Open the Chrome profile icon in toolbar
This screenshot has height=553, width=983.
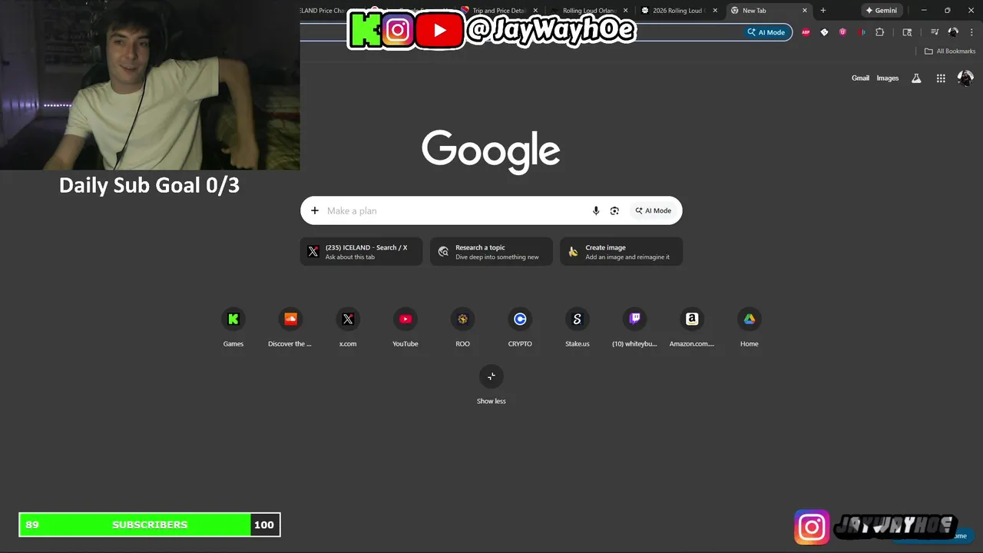click(x=953, y=32)
